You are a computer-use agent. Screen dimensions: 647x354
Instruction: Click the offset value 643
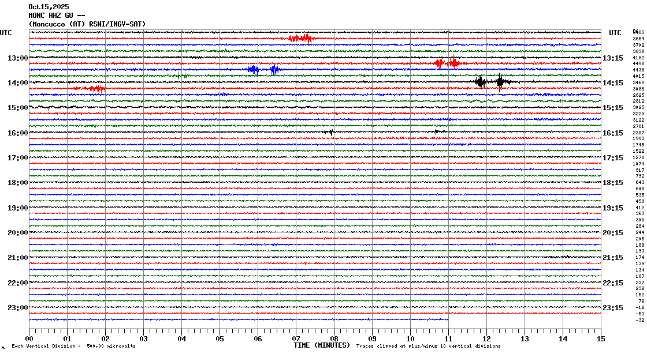[x=640, y=182]
